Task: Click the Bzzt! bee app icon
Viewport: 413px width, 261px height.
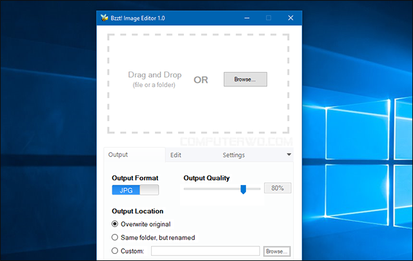Action: coord(105,17)
